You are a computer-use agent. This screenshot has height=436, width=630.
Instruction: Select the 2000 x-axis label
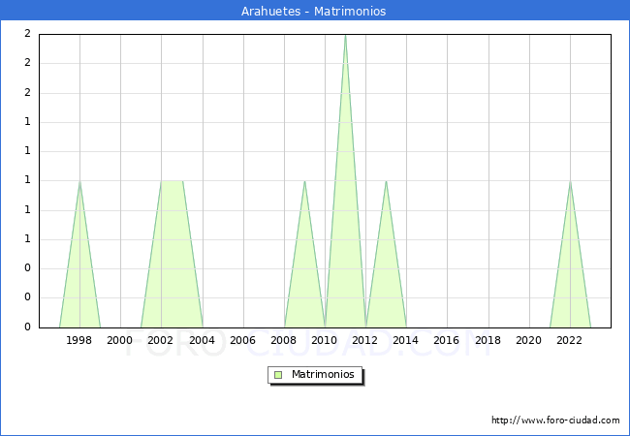[120, 340]
